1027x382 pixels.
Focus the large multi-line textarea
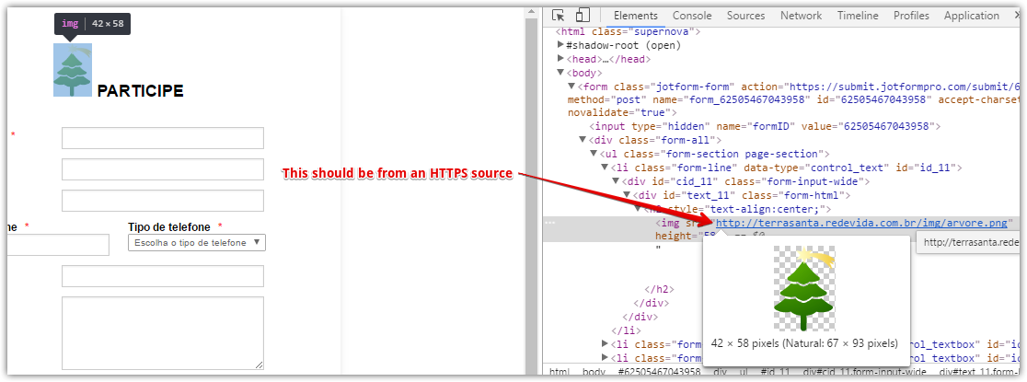(163, 333)
